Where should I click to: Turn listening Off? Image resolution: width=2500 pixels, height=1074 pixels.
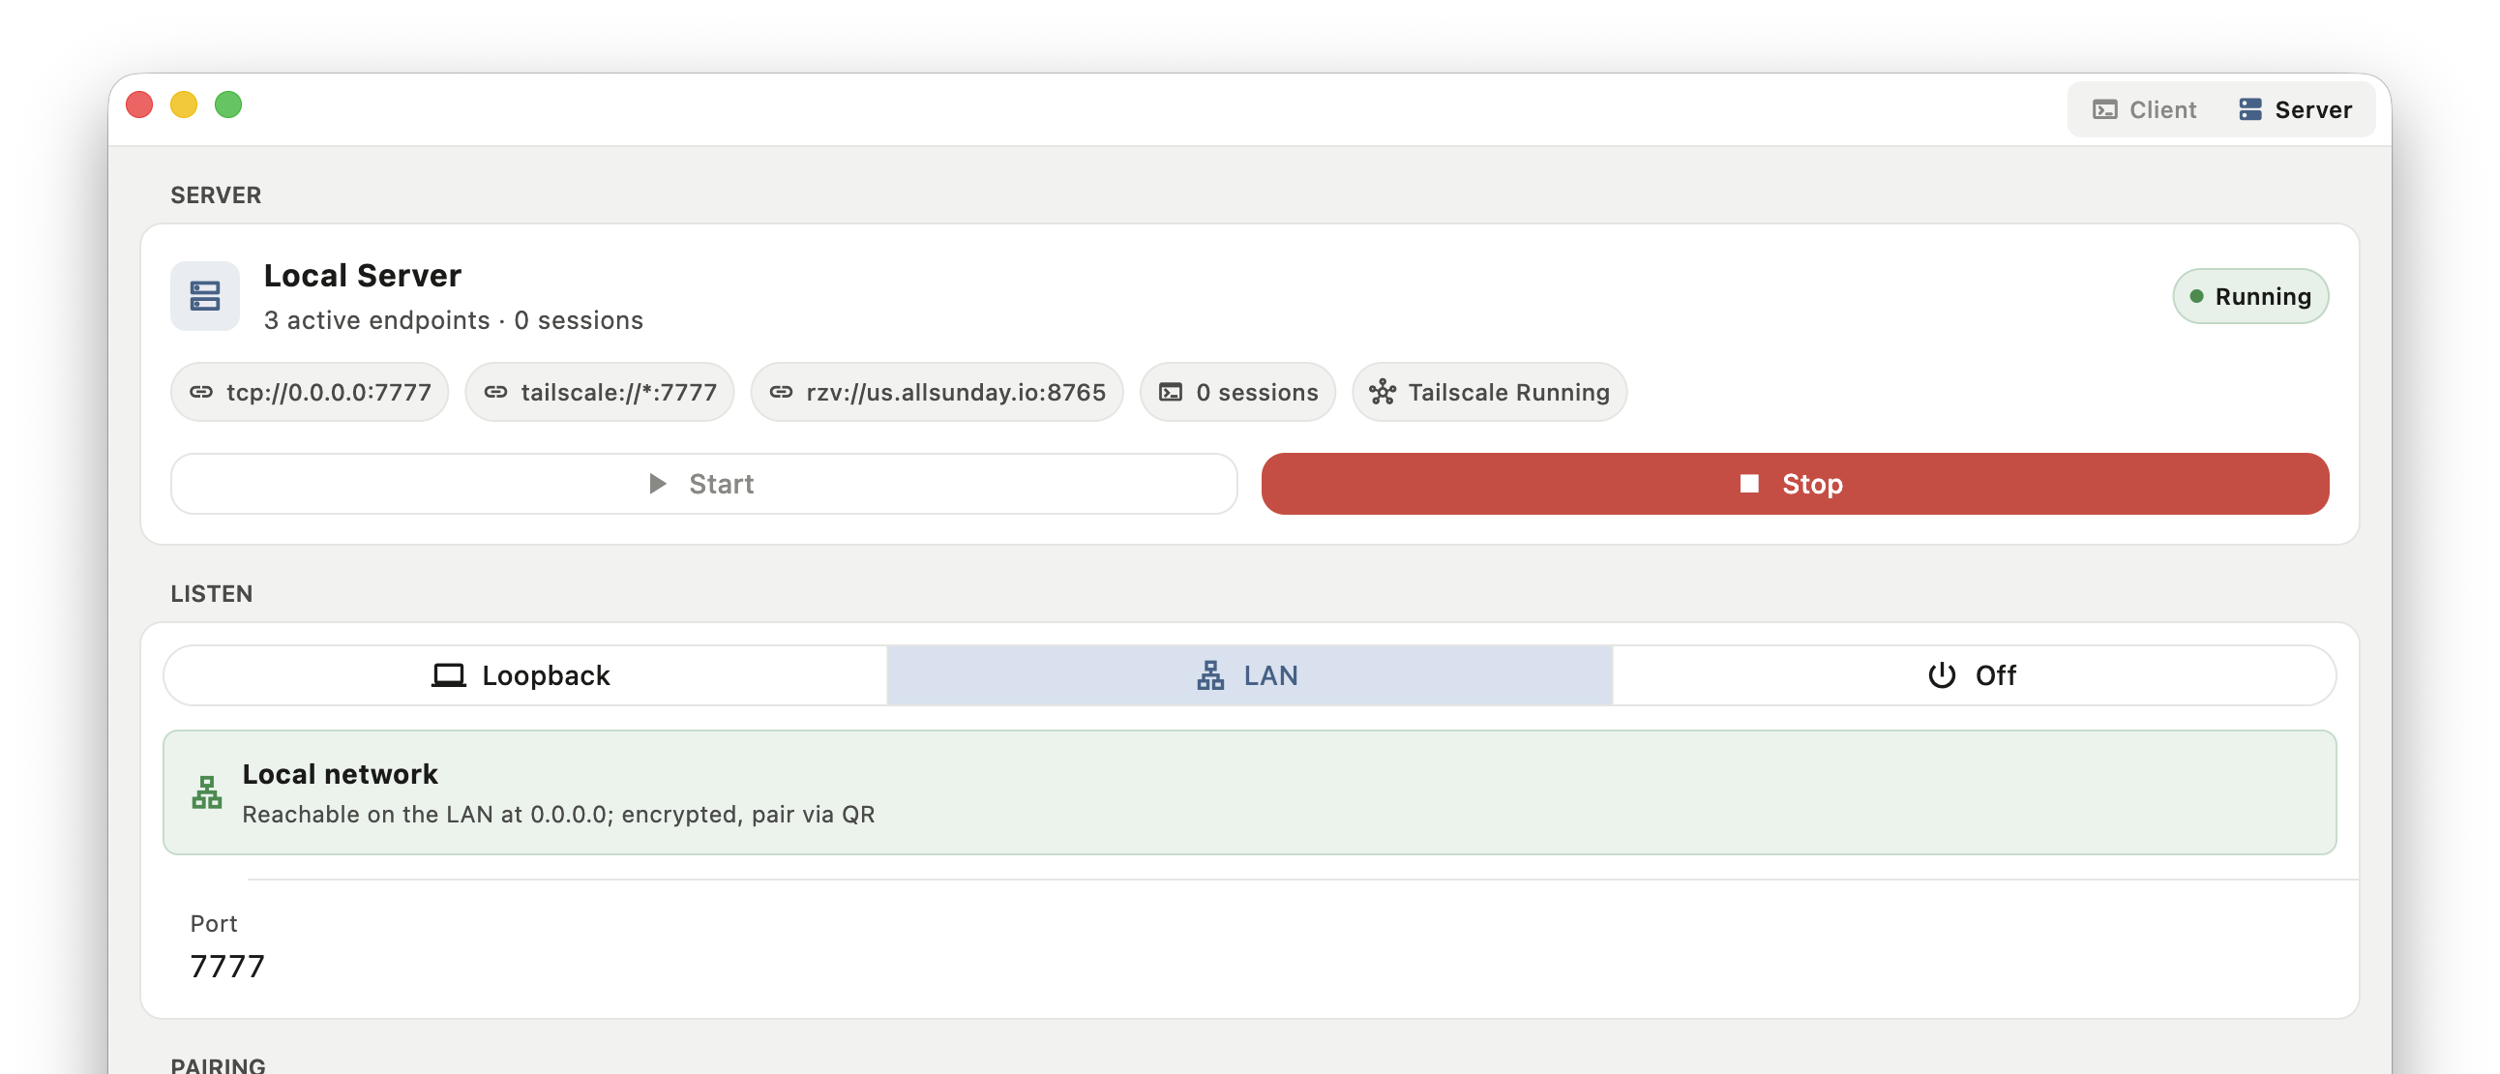click(x=1974, y=675)
